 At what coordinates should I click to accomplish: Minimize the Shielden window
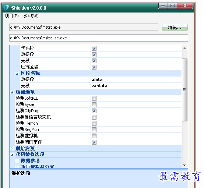click(163, 6)
